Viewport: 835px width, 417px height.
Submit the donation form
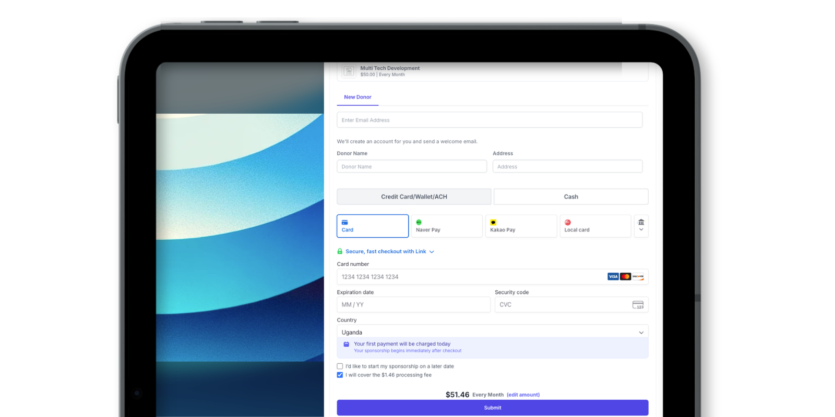pos(493,408)
